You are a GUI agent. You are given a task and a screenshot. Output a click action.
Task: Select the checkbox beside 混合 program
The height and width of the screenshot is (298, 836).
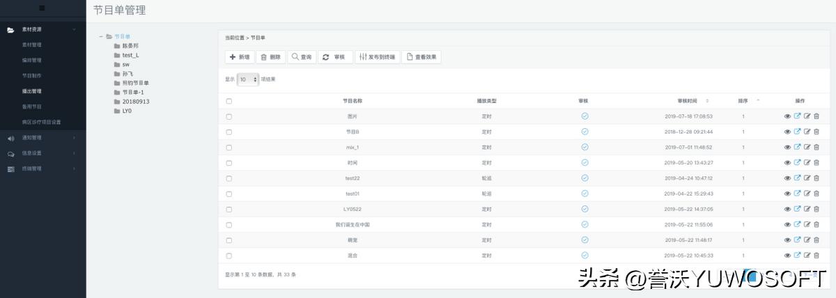click(x=229, y=256)
